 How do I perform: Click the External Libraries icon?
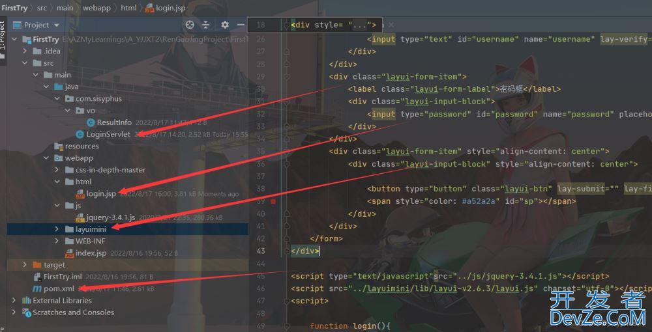(27, 301)
